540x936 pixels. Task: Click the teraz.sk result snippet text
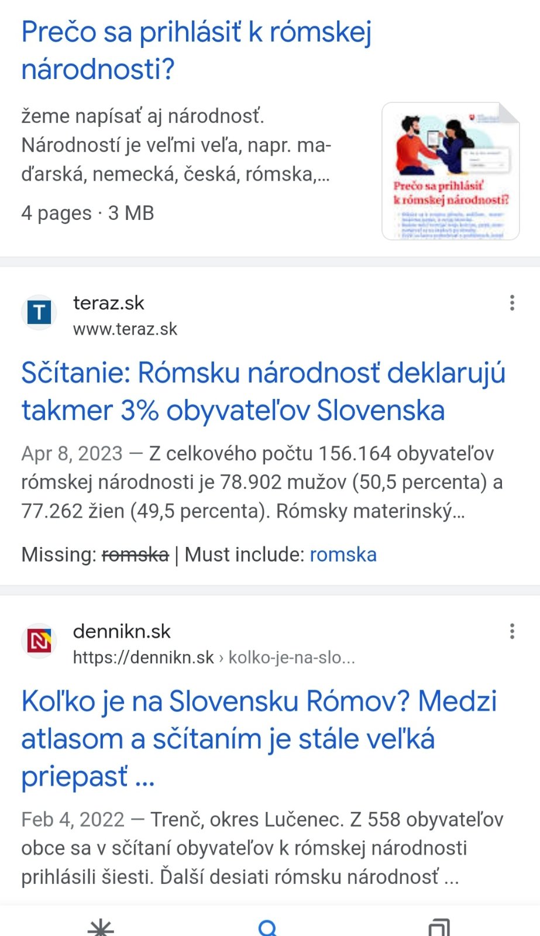tap(262, 482)
